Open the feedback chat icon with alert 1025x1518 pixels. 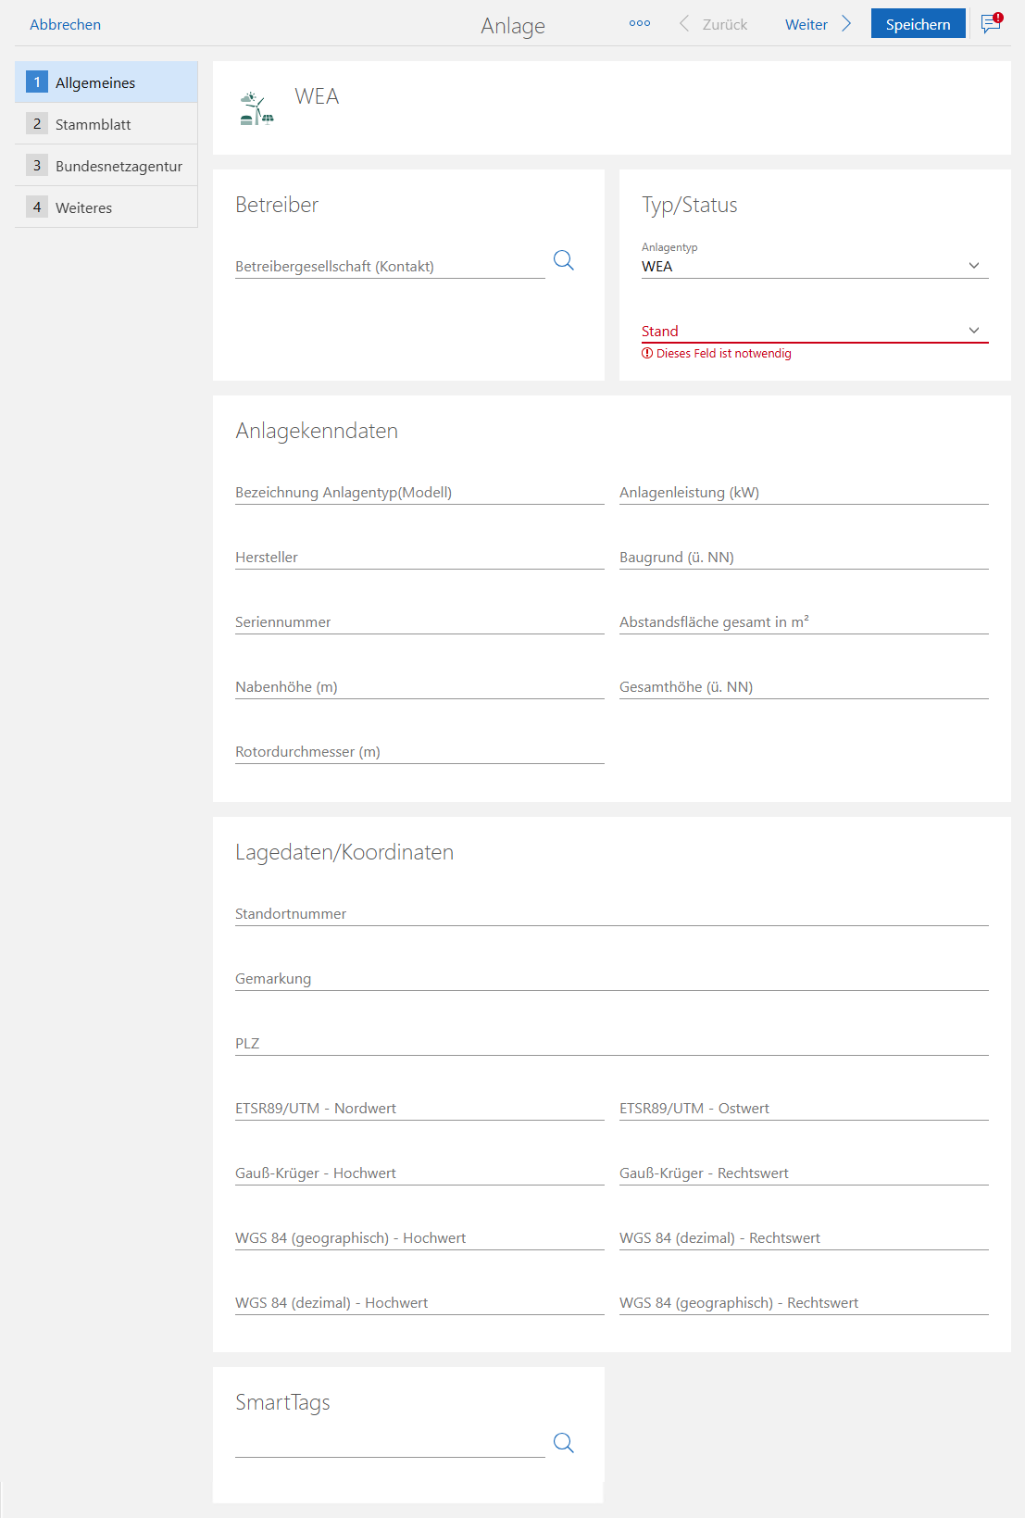(992, 23)
